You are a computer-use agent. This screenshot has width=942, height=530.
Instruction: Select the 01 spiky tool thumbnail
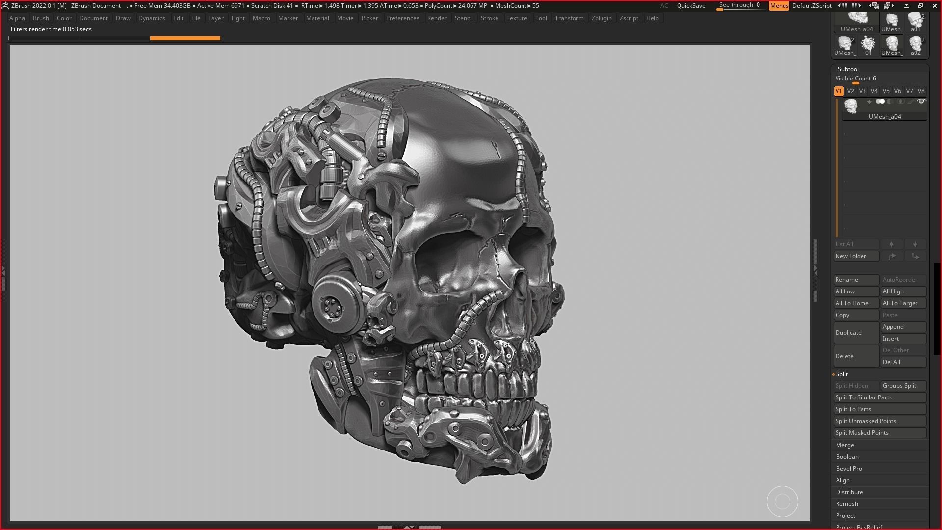pyautogui.click(x=868, y=46)
